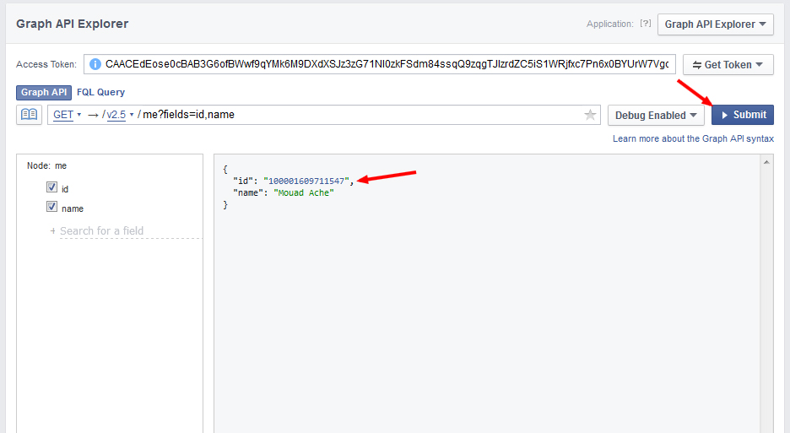The height and width of the screenshot is (433, 790).
Task: Click the Graph API Explorer page title
Action: pyautogui.click(x=72, y=24)
